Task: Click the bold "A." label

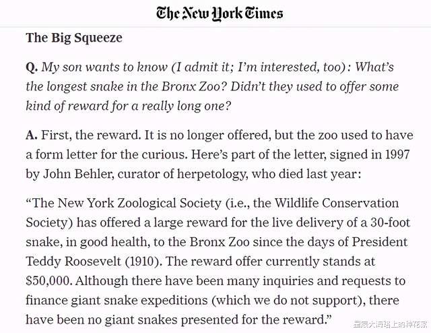Action: 31,135
